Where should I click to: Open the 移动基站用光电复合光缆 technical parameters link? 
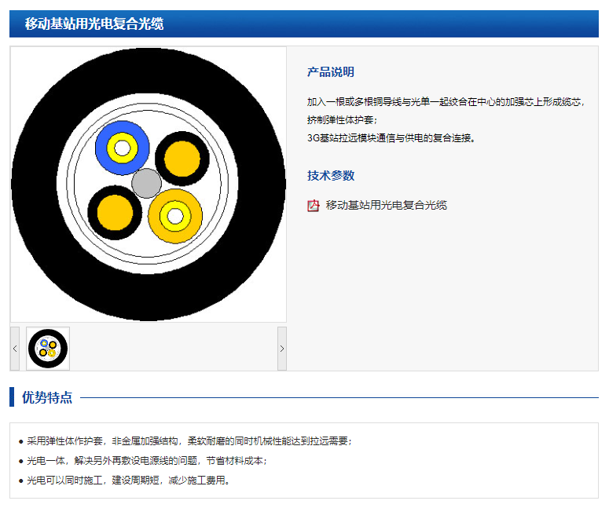click(386, 205)
